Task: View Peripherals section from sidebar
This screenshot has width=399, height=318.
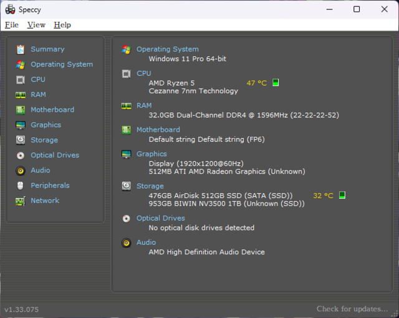Action: click(x=50, y=186)
